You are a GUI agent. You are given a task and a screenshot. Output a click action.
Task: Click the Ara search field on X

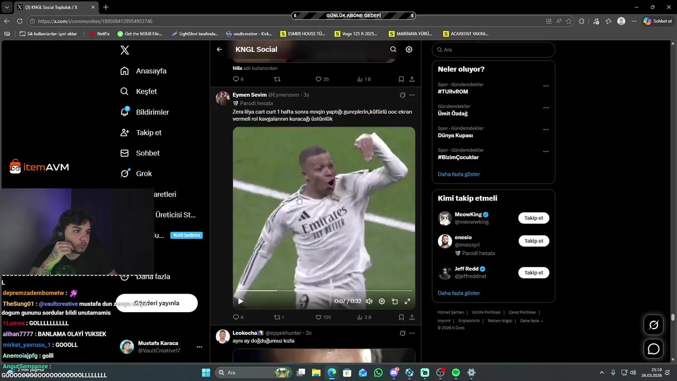click(493, 50)
